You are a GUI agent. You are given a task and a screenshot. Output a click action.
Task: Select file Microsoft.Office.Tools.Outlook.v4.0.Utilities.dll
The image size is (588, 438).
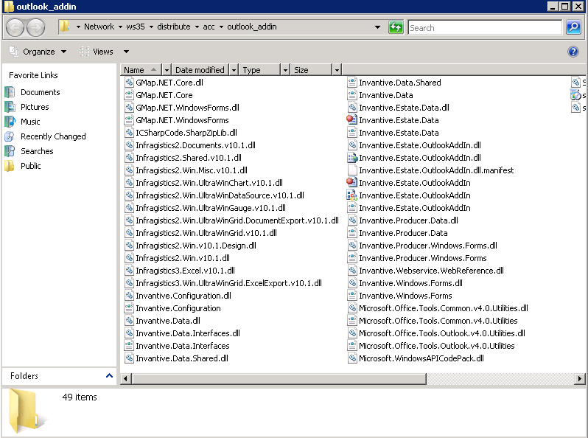(442, 333)
